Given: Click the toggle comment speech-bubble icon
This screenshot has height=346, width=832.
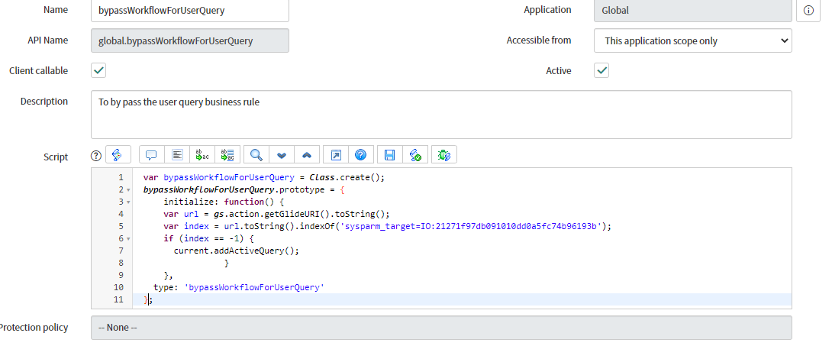Looking at the screenshot, I should [x=152, y=155].
